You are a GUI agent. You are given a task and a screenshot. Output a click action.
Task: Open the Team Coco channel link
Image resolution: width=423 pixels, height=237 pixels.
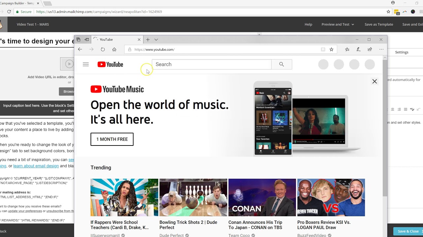(x=239, y=235)
